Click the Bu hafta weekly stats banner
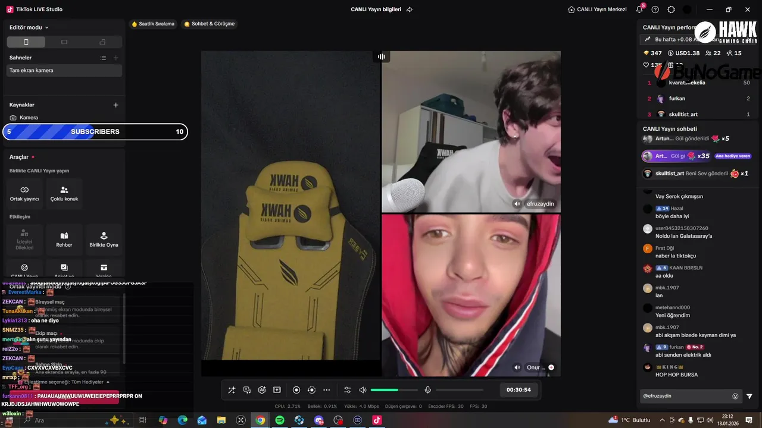 coord(698,39)
